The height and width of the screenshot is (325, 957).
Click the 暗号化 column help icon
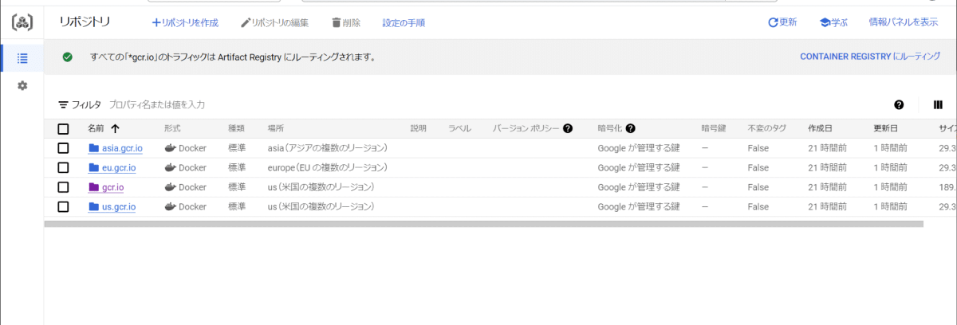pyautogui.click(x=630, y=128)
